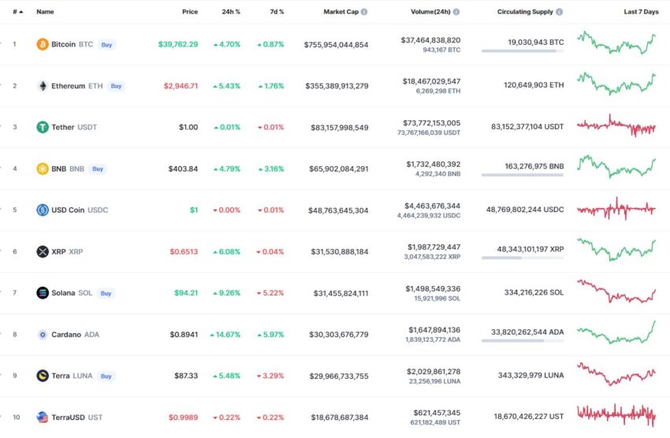Click XRP price $0.6513

[x=184, y=252]
